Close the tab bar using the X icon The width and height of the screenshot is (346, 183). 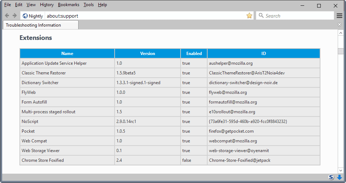click(x=340, y=24)
